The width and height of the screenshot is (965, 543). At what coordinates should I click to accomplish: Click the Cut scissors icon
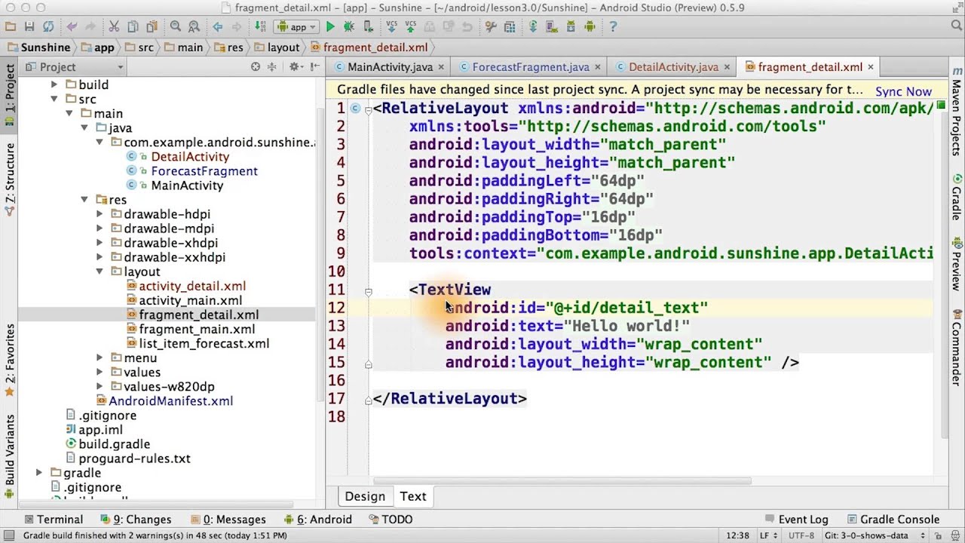114,26
